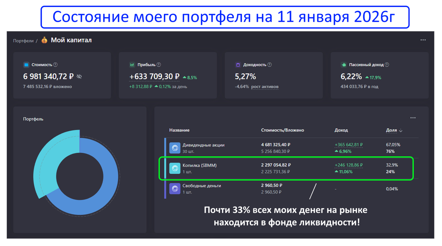Click the Стоимость/Вложено column header
Viewport: 442px width, 246px height.
(x=283, y=130)
